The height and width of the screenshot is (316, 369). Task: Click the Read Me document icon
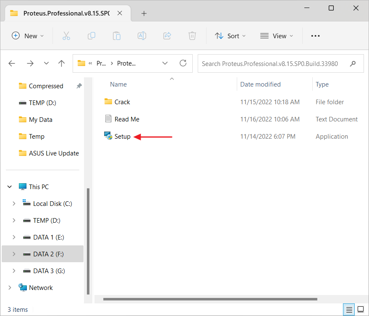pos(108,118)
